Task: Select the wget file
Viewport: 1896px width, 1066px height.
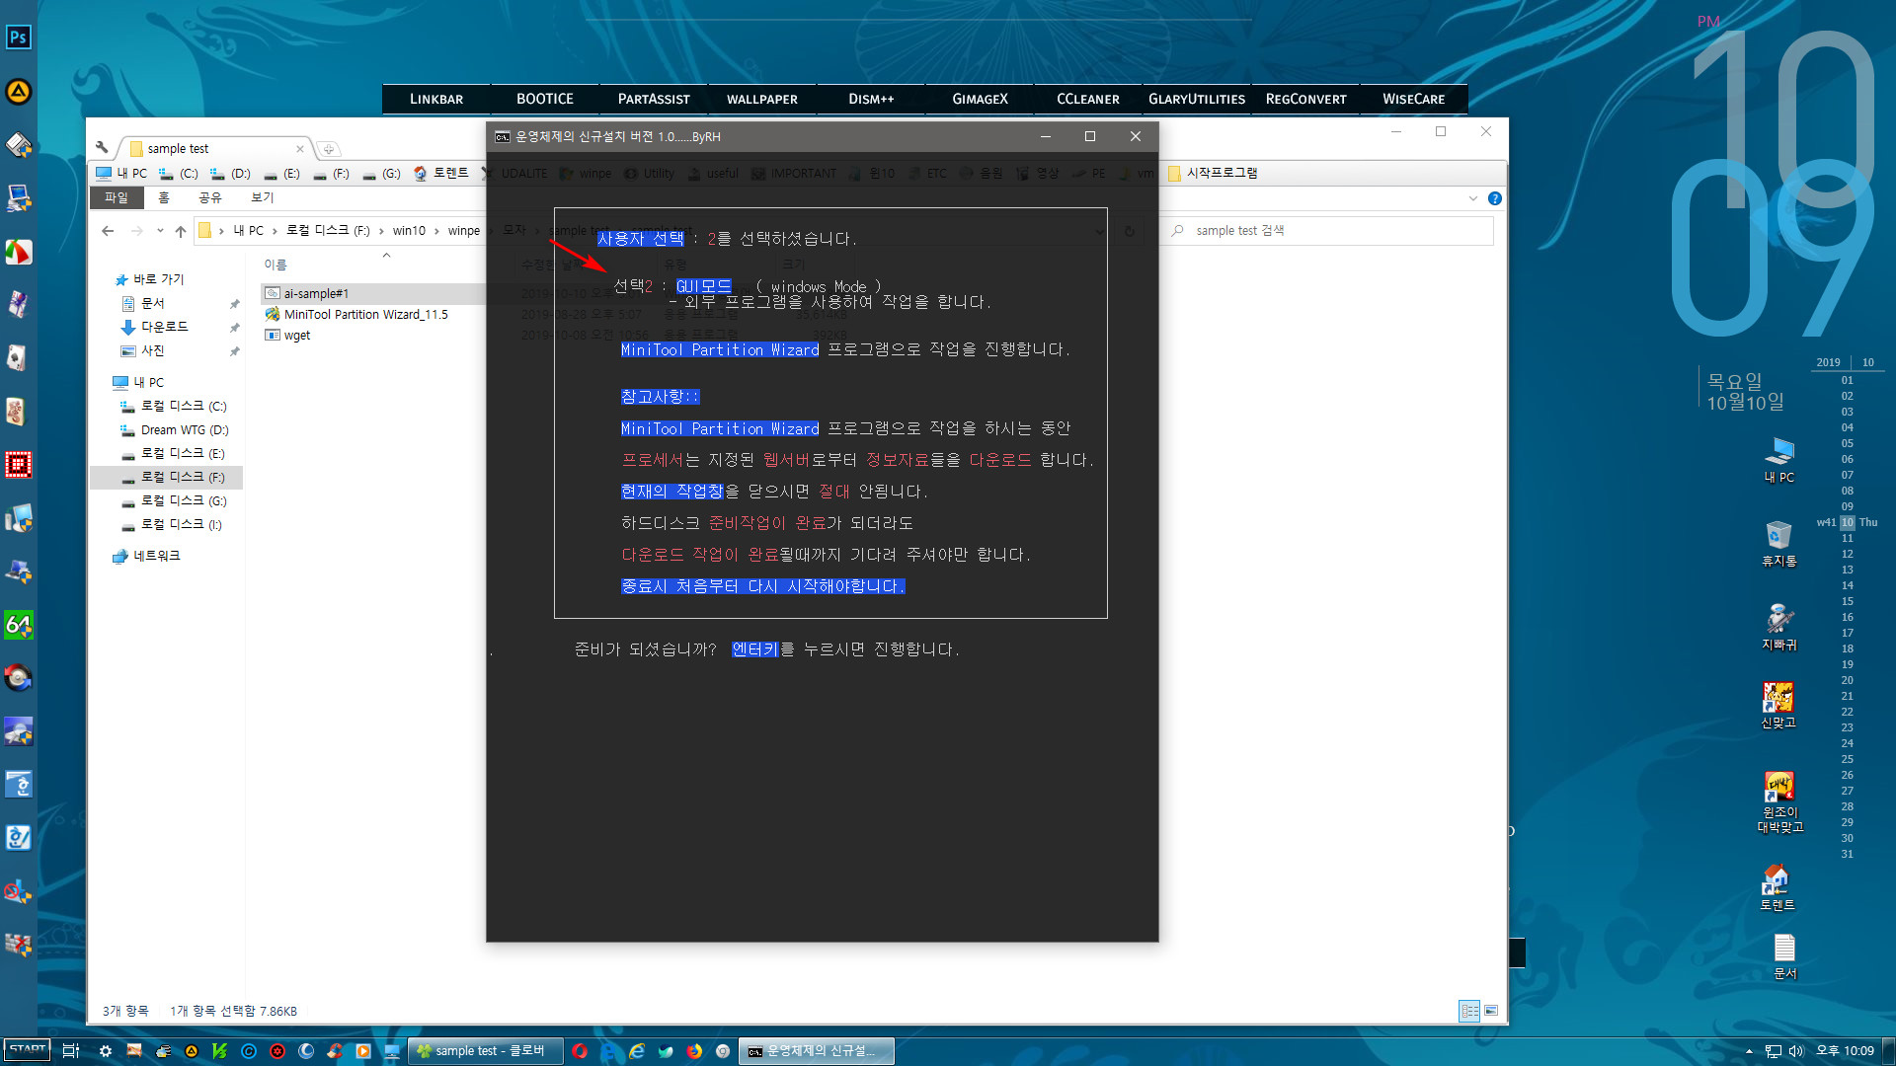Action: pyautogui.click(x=297, y=336)
